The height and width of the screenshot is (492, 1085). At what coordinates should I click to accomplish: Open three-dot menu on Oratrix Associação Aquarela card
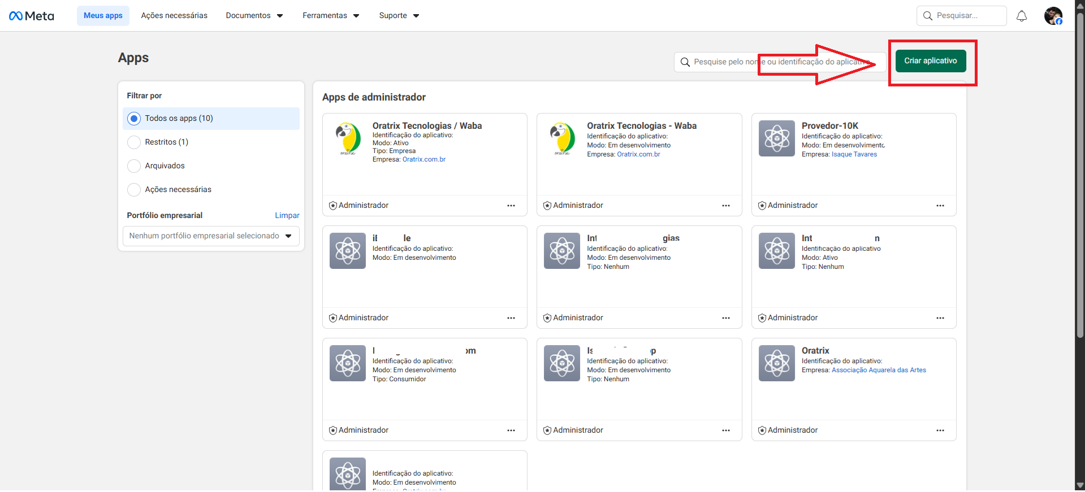[x=940, y=430]
